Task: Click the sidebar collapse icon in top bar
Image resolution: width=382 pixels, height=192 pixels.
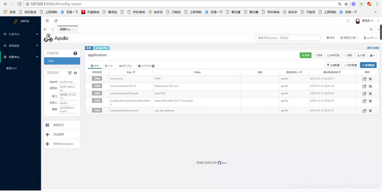Action: 47,21
